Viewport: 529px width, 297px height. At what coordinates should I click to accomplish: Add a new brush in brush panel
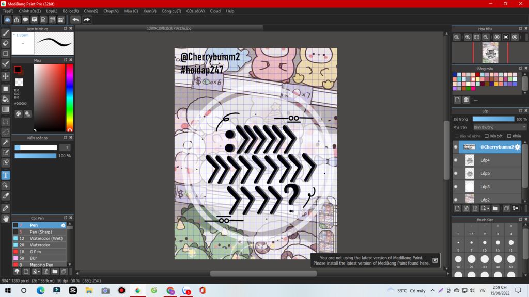(x=26, y=271)
